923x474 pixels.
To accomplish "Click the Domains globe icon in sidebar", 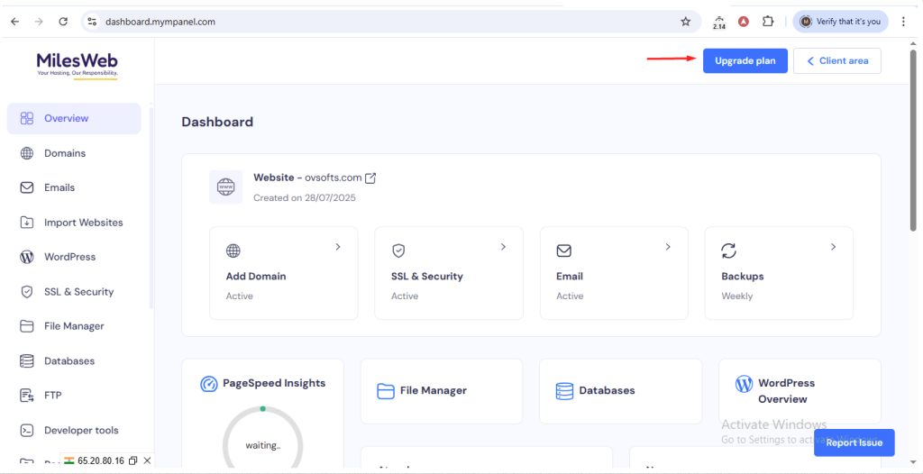I will 26,153.
